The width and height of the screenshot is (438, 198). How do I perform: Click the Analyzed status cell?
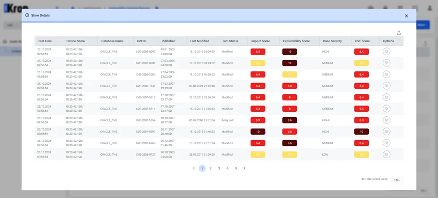pos(227,120)
